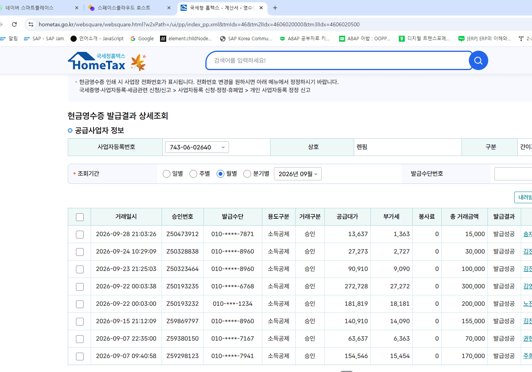Check the row with 승인번호 Z50193235

[80, 287]
